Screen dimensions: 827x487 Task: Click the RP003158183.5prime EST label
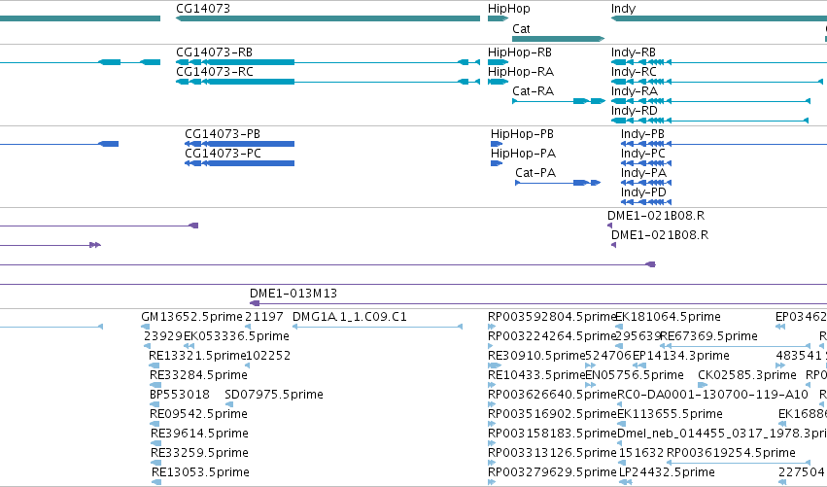(553, 434)
